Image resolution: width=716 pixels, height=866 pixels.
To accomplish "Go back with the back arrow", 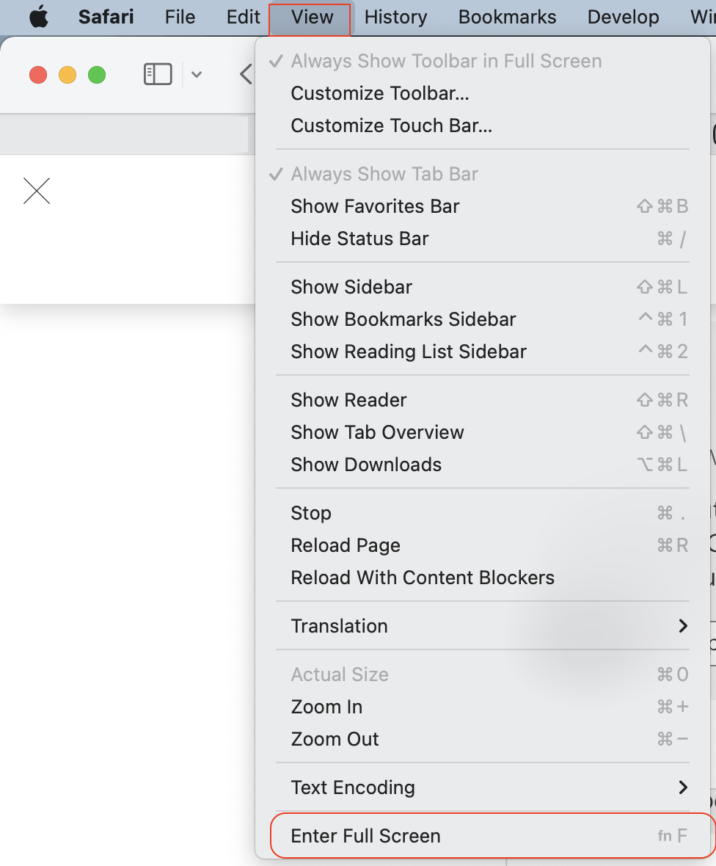I will tap(246, 74).
